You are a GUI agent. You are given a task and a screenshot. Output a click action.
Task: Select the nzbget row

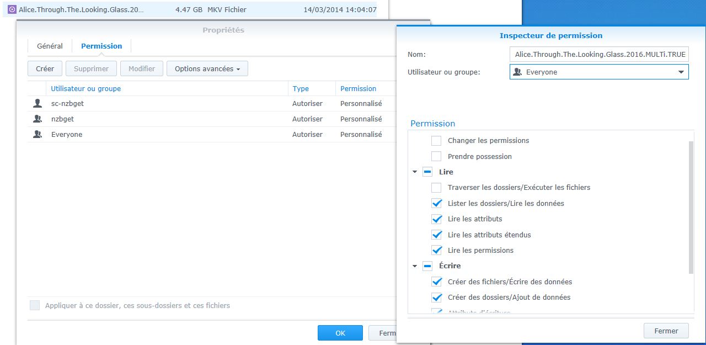(x=212, y=119)
